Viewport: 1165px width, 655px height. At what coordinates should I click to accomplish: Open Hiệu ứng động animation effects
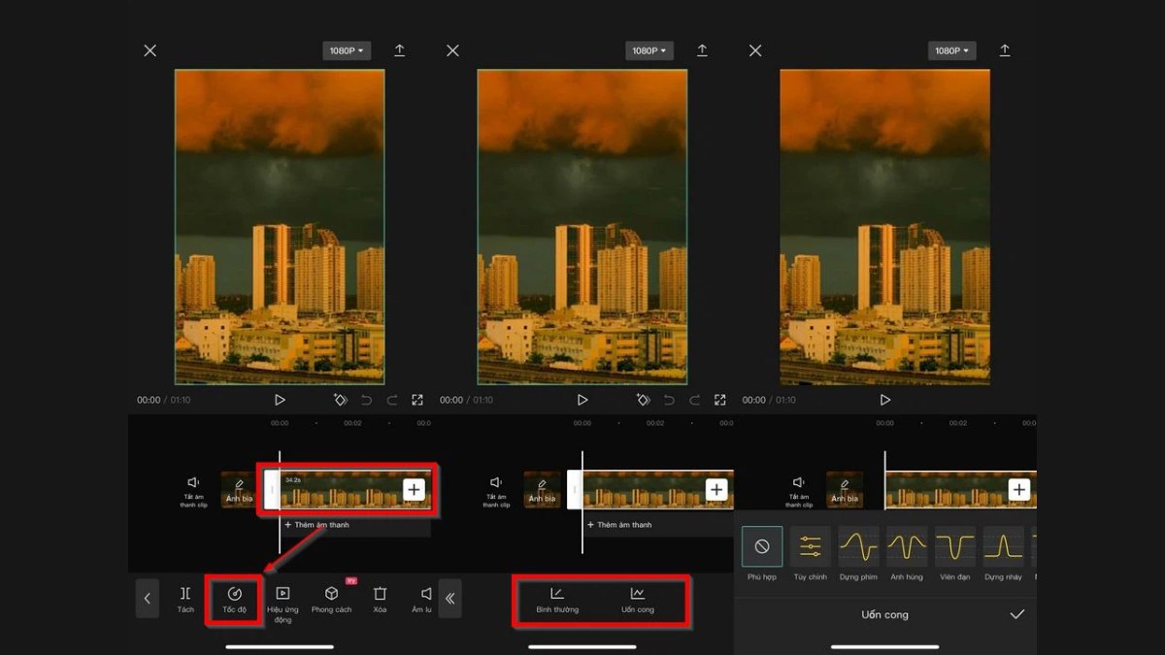click(x=283, y=601)
